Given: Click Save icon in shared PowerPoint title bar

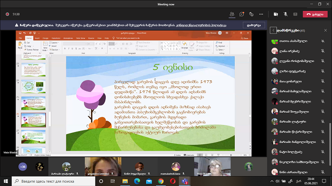Looking at the screenshot, I should pyautogui.click(x=20, y=33).
